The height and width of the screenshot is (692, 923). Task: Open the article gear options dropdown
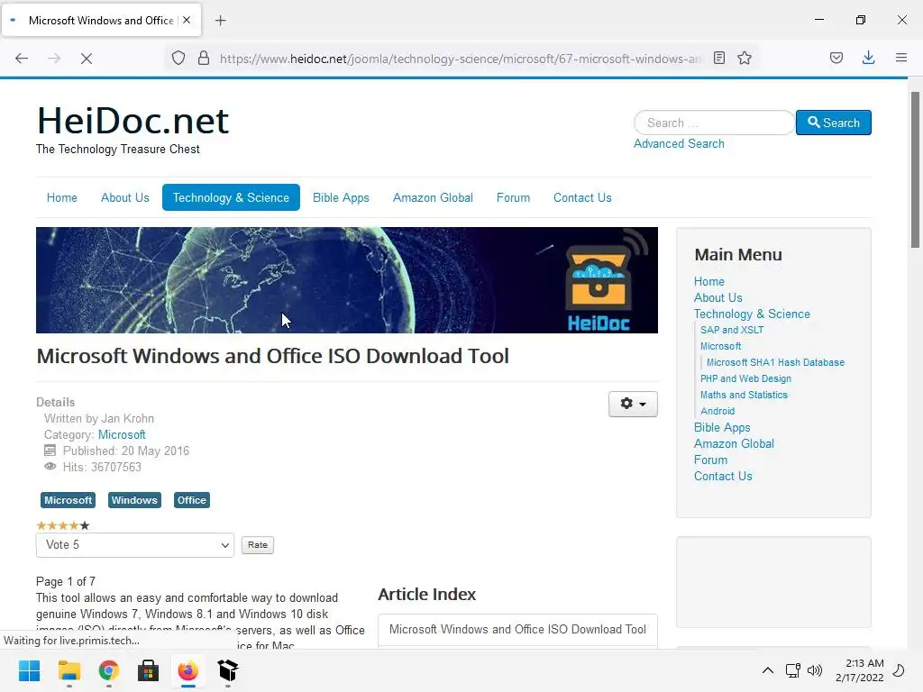click(633, 405)
